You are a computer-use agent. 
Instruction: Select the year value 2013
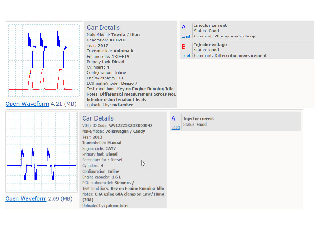coord(97,137)
